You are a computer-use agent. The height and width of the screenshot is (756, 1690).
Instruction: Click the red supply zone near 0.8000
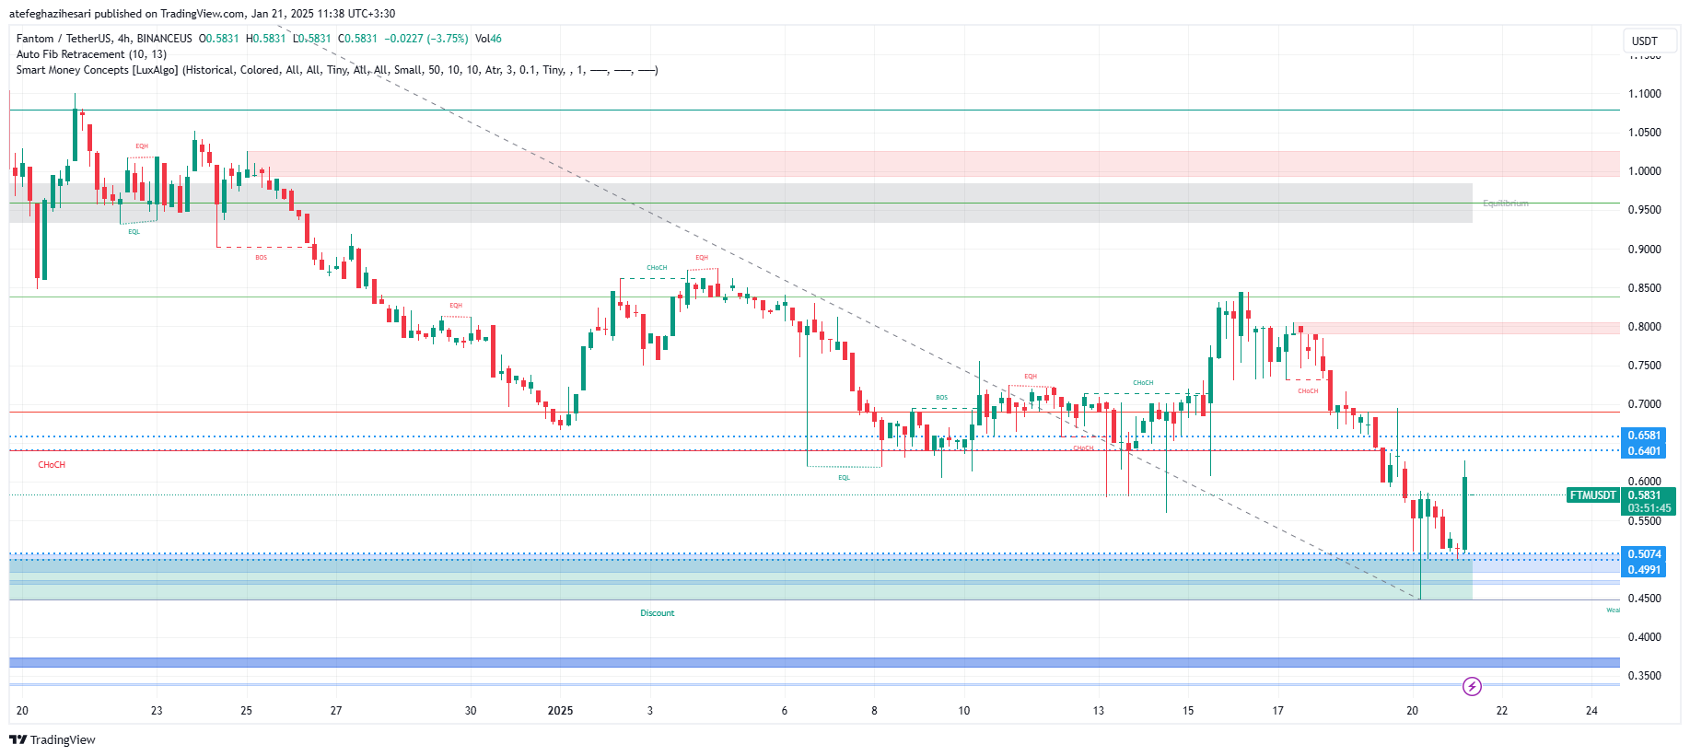(1458, 328)
